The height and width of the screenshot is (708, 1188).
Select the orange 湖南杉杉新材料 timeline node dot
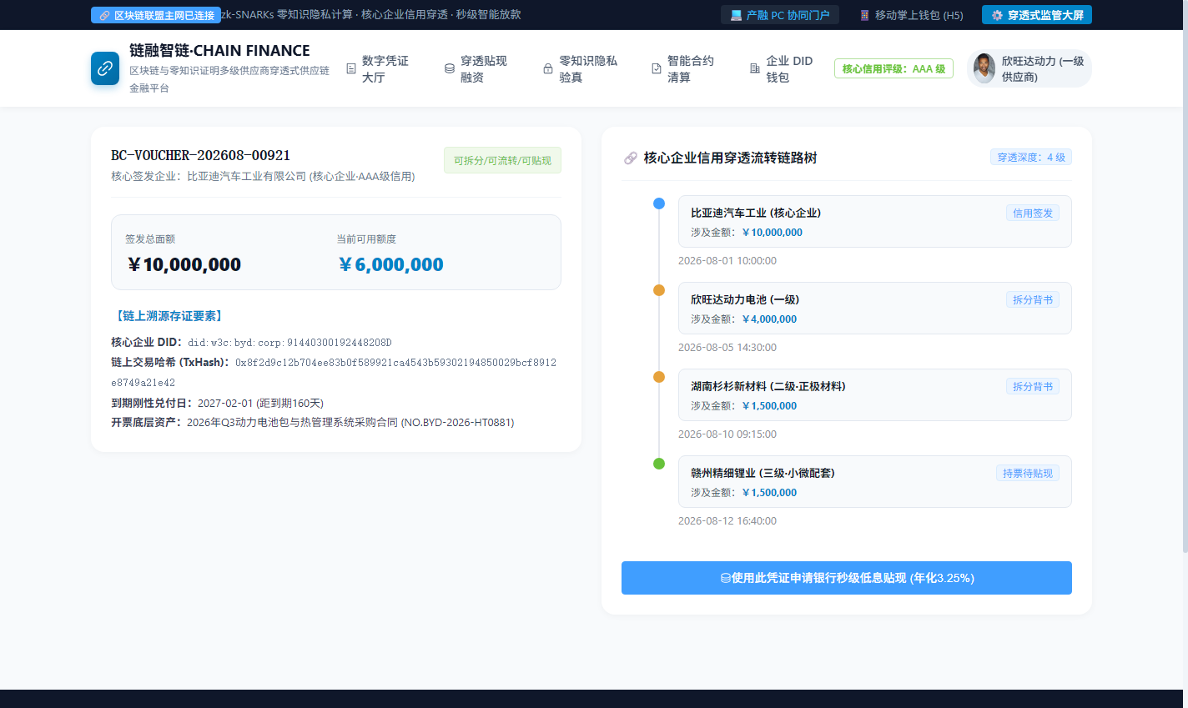tap(659, 377)
